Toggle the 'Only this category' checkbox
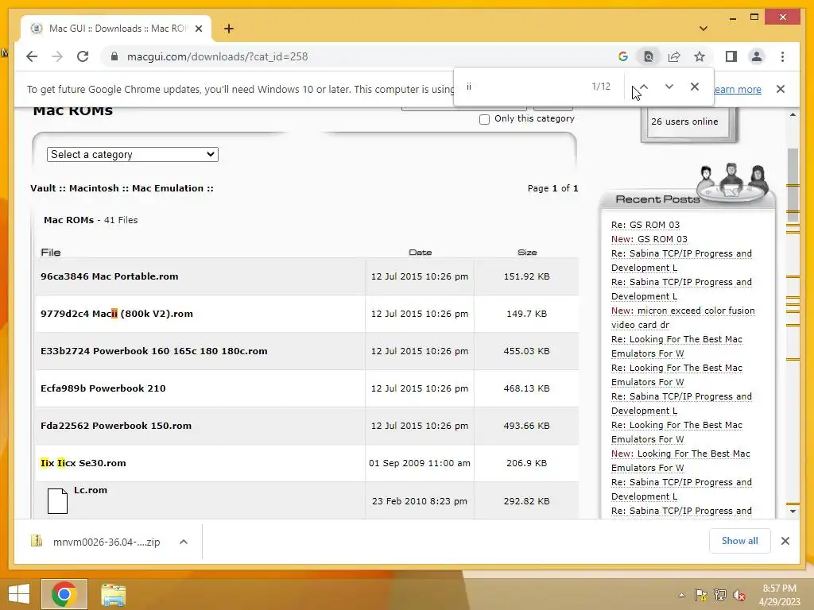This screenshot has height=610, width=814. [484, 119]
